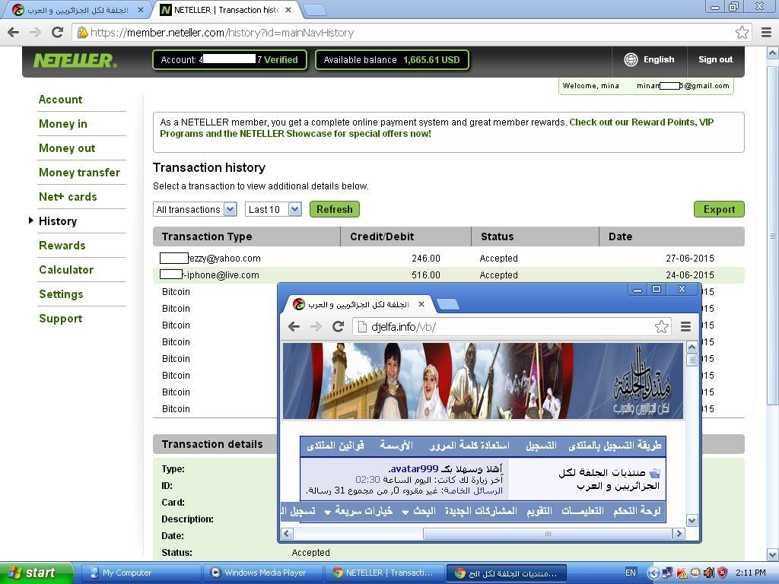Go back in the djelfa popup window
This screenshot has height=584, width=779.
pyautogui.click(x=294, y=326)
